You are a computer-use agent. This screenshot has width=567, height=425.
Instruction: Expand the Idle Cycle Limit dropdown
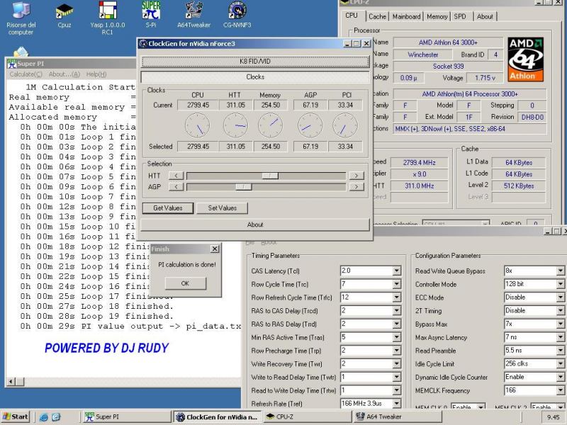pos(561,364)
